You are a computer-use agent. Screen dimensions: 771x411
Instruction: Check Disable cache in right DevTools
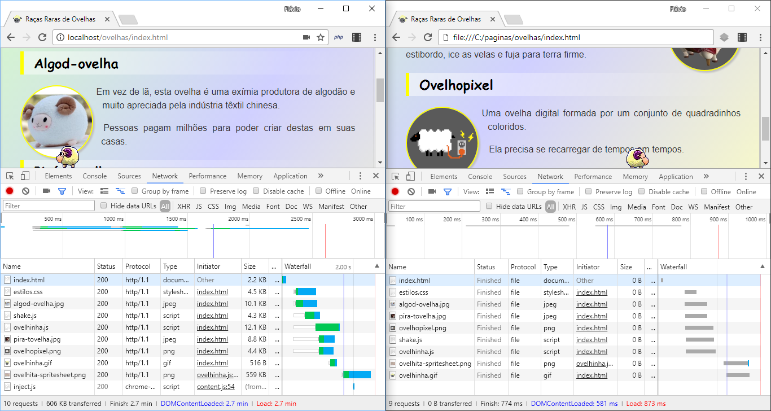(642, 192)
